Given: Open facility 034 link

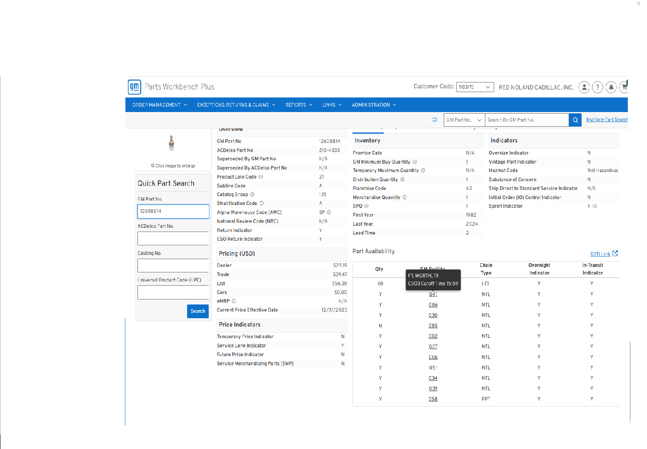Looking at the screenshot, I should [x=433, y=378].
